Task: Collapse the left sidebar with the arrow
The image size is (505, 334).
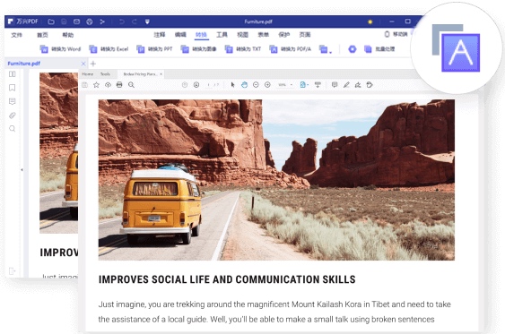Action: [22, 170]
